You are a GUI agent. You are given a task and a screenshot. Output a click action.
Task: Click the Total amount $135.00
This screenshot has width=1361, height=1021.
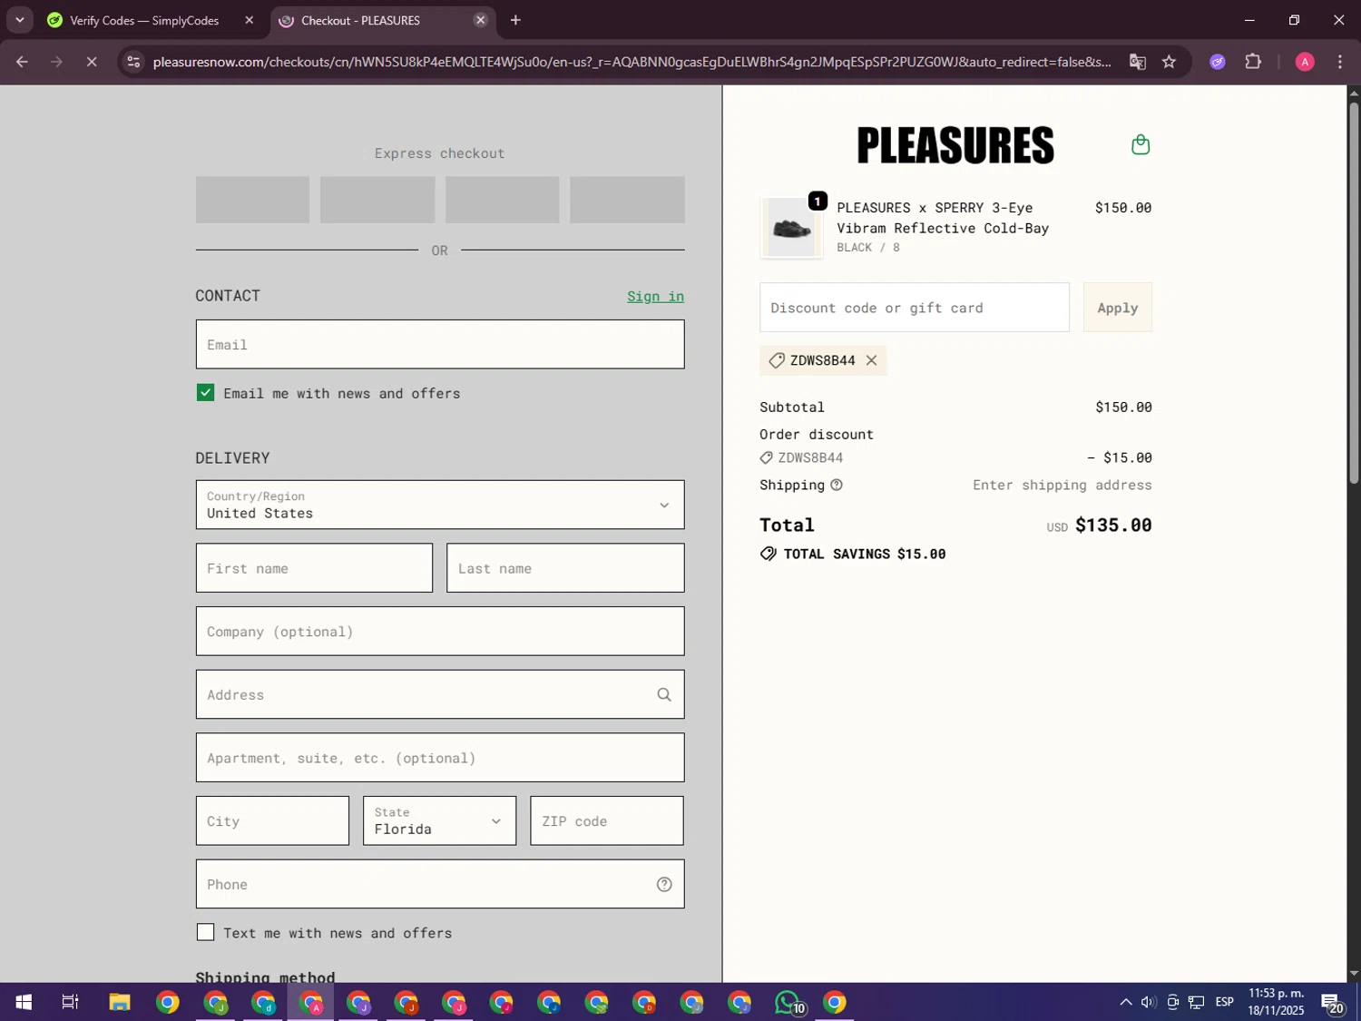tap(1113, 525)
